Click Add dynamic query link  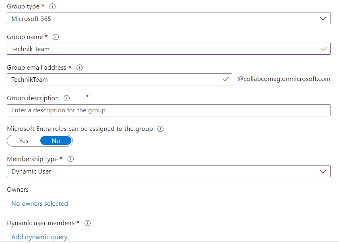point(39,237)
